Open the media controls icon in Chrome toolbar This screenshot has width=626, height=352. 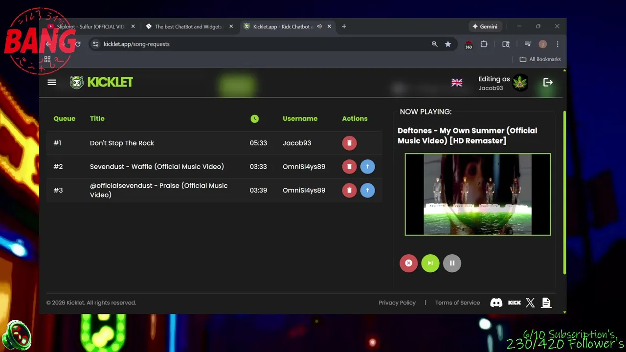(528, 44)
